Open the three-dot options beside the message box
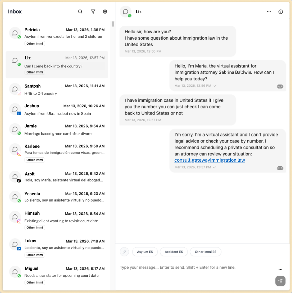 pyautogui.click(x=280, y=269)
